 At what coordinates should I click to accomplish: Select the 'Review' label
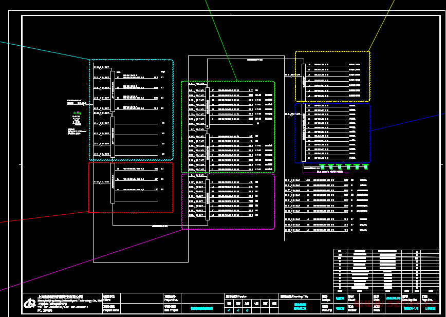point(352,310)
